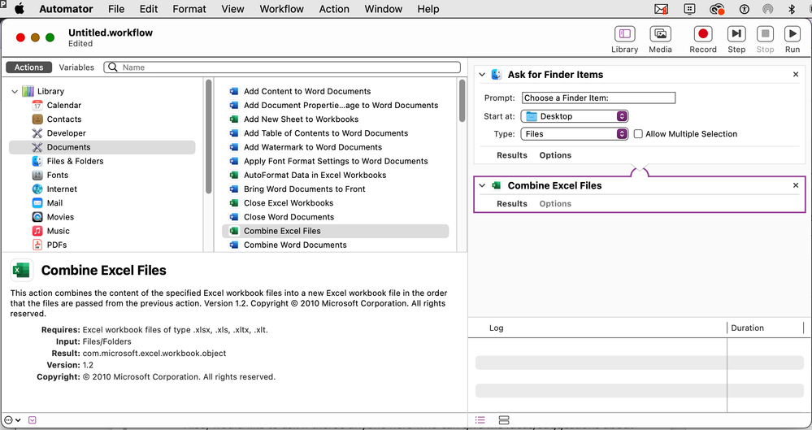Viewport: 812px width, 430px height.
Task: Remove the Combine Excel Files action
Action: pyautogui.click(x=796, y=185)
